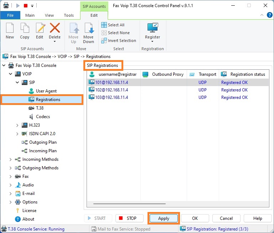This screenshot has width=274, height=233.
Task: Expand the Fax tree node
Action: pos(11,176)
